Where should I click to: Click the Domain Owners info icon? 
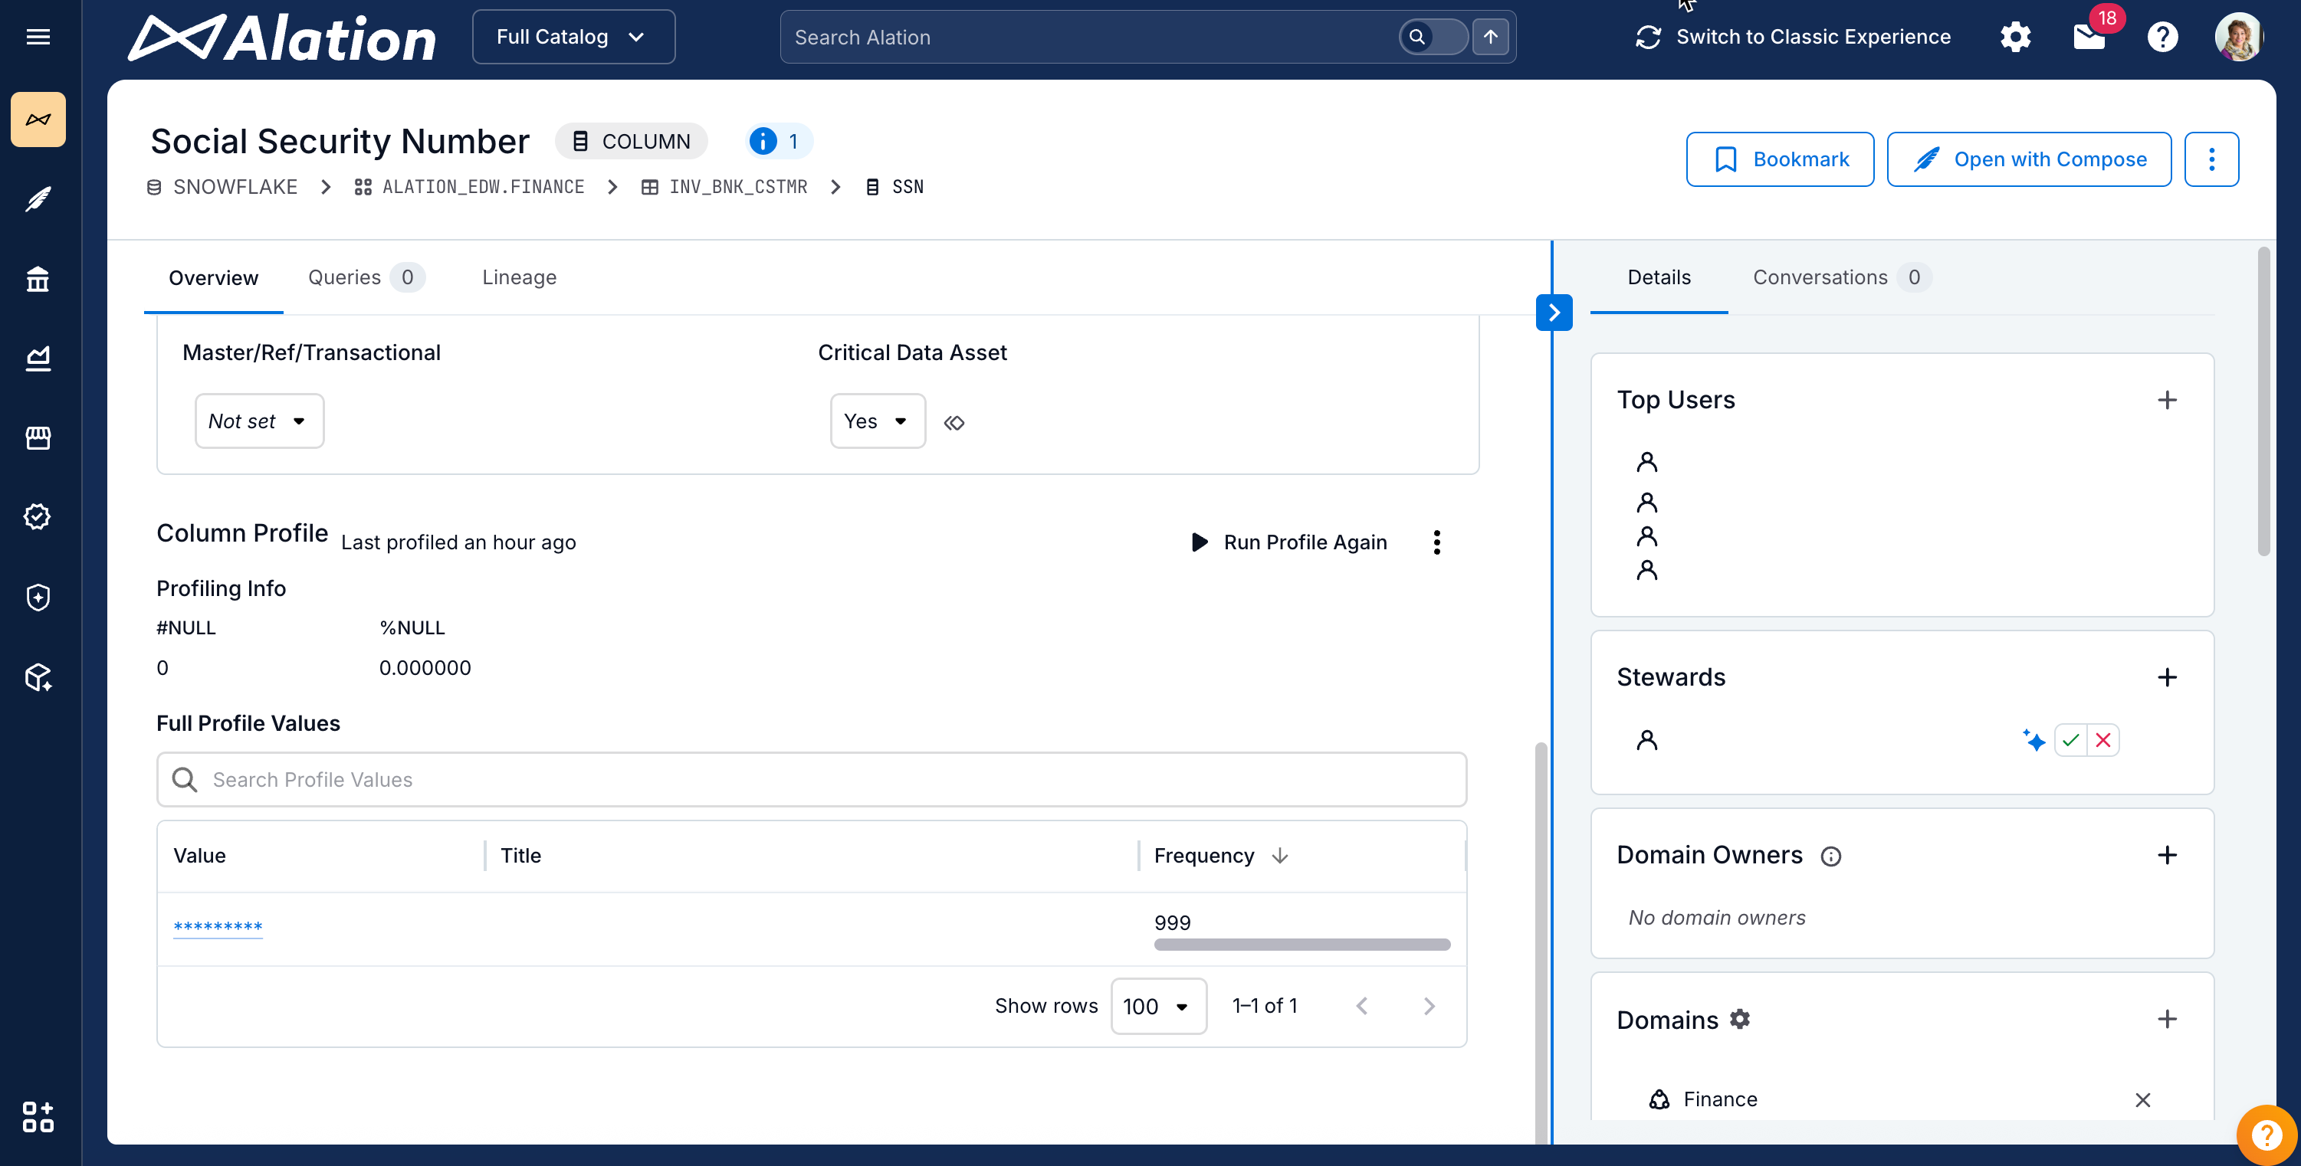tap(1830, 856)
